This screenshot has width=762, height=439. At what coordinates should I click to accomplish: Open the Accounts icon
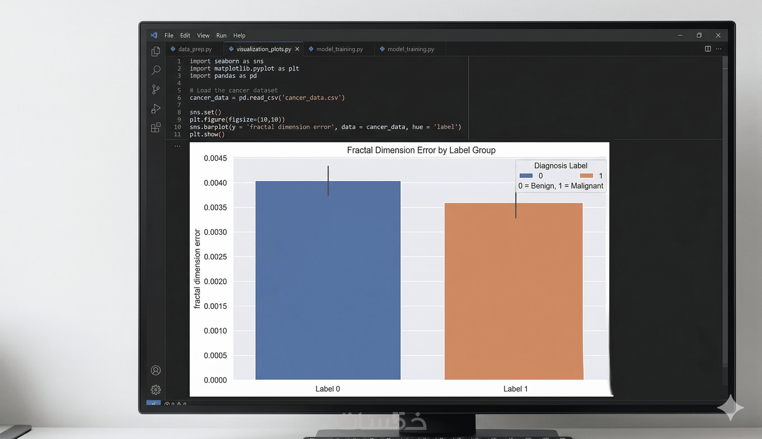pyautogui.click(x=156, y=370)
